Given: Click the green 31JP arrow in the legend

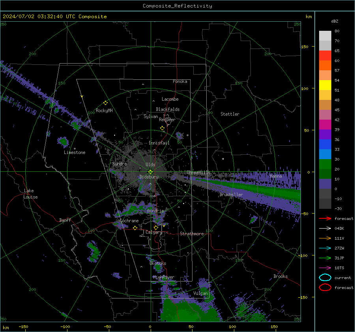Looking at the screenshot, I should click(325, 258).
